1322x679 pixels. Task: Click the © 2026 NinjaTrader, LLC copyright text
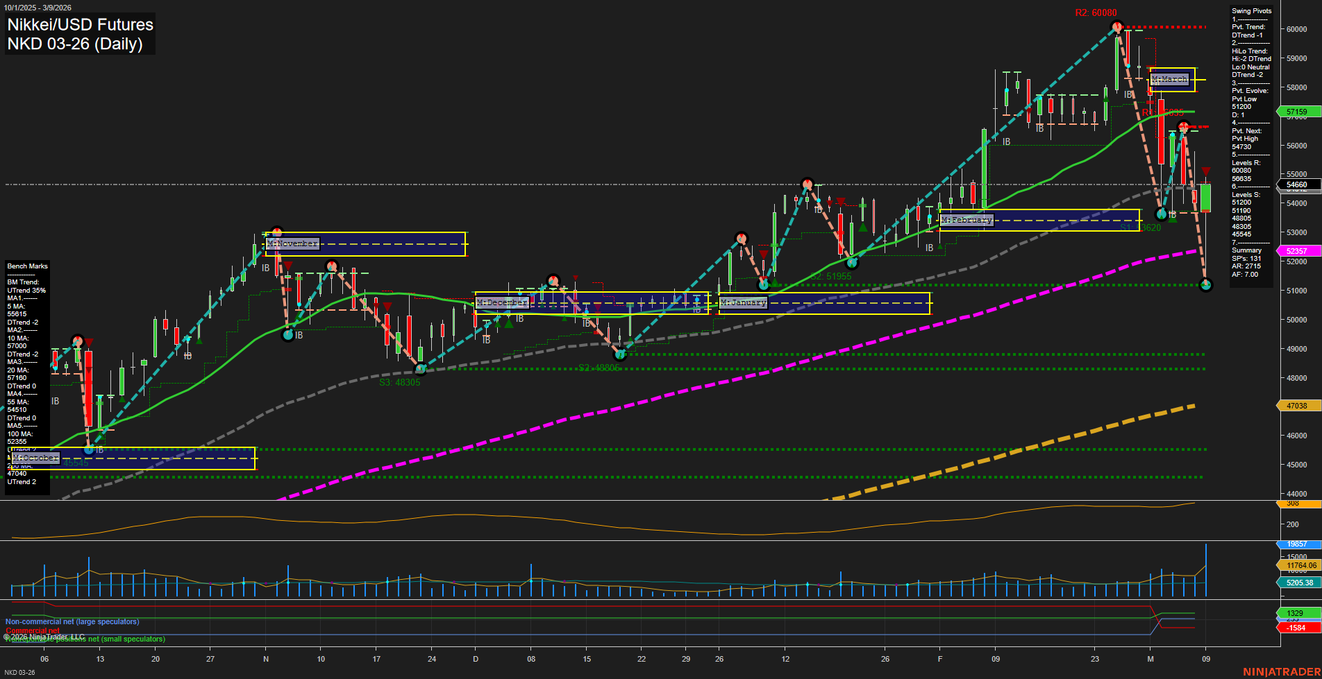pos(45,635)
